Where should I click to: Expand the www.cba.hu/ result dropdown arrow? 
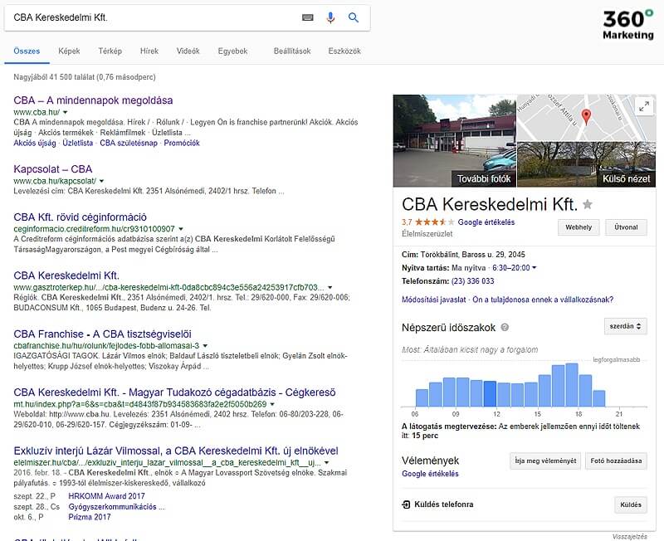coord(66,113)
